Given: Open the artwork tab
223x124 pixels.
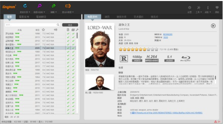Looking at the screenshot, I should (x=139, y=17).
